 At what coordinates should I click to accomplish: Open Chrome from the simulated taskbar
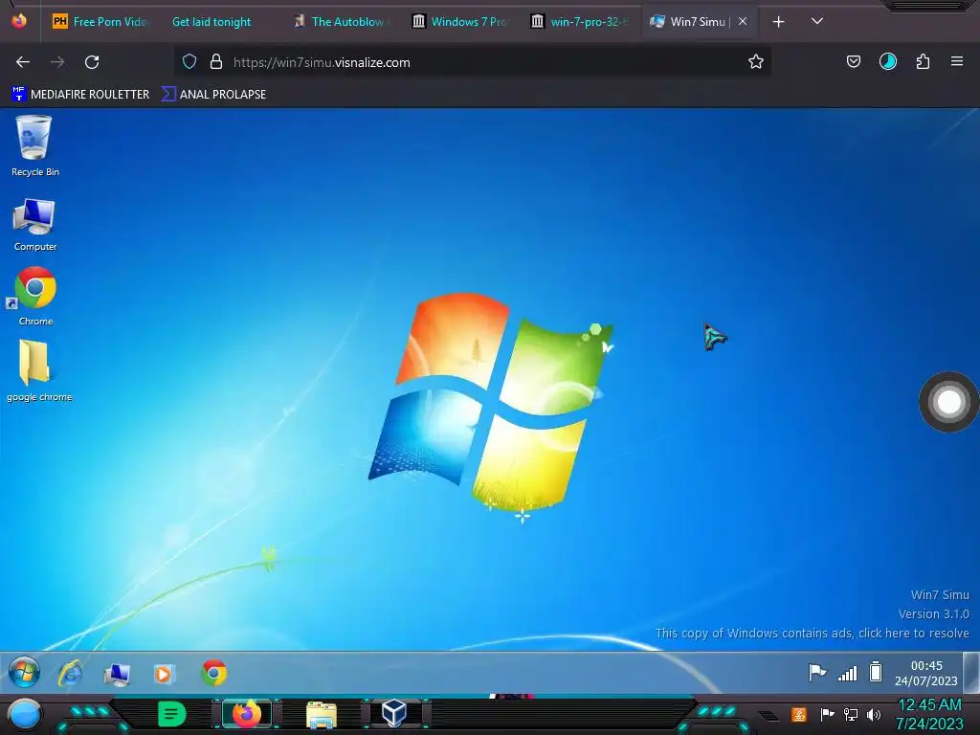coord(213,673)
